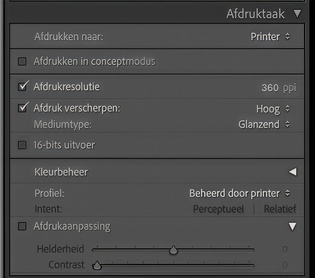The height and width of the screenshot is (278, 315).
Task: Click the 360 ppi resolution field
Action: click(x=270, y=88)
